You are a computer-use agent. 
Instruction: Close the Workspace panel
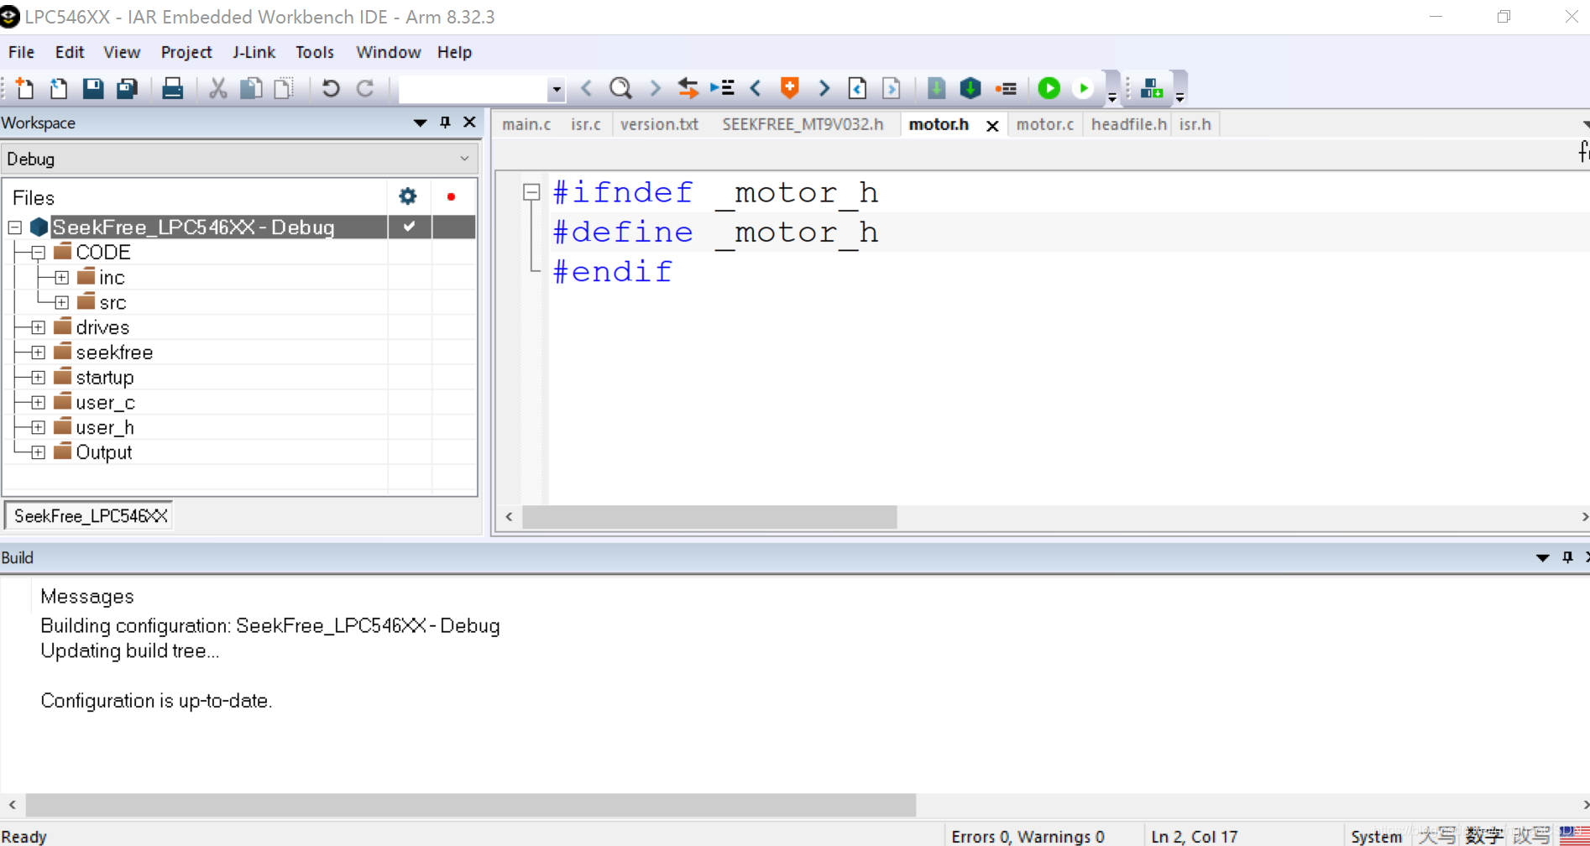pos(469,123)
